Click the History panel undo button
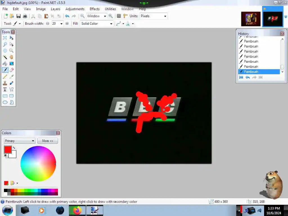 (247, 77)
